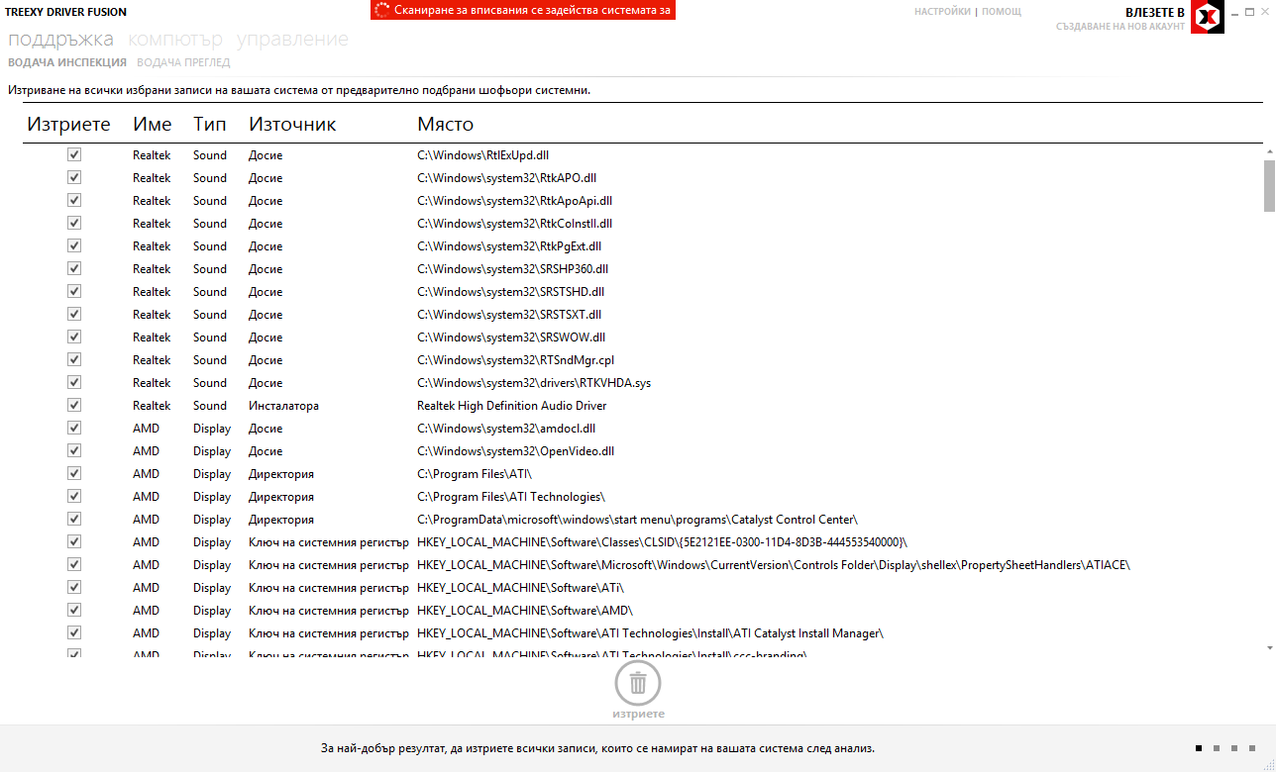The image size is (1276, 772).
Task: Toggle the drivers\RTKVHDA.sys row checkbox
Action: tap(74, 382)
